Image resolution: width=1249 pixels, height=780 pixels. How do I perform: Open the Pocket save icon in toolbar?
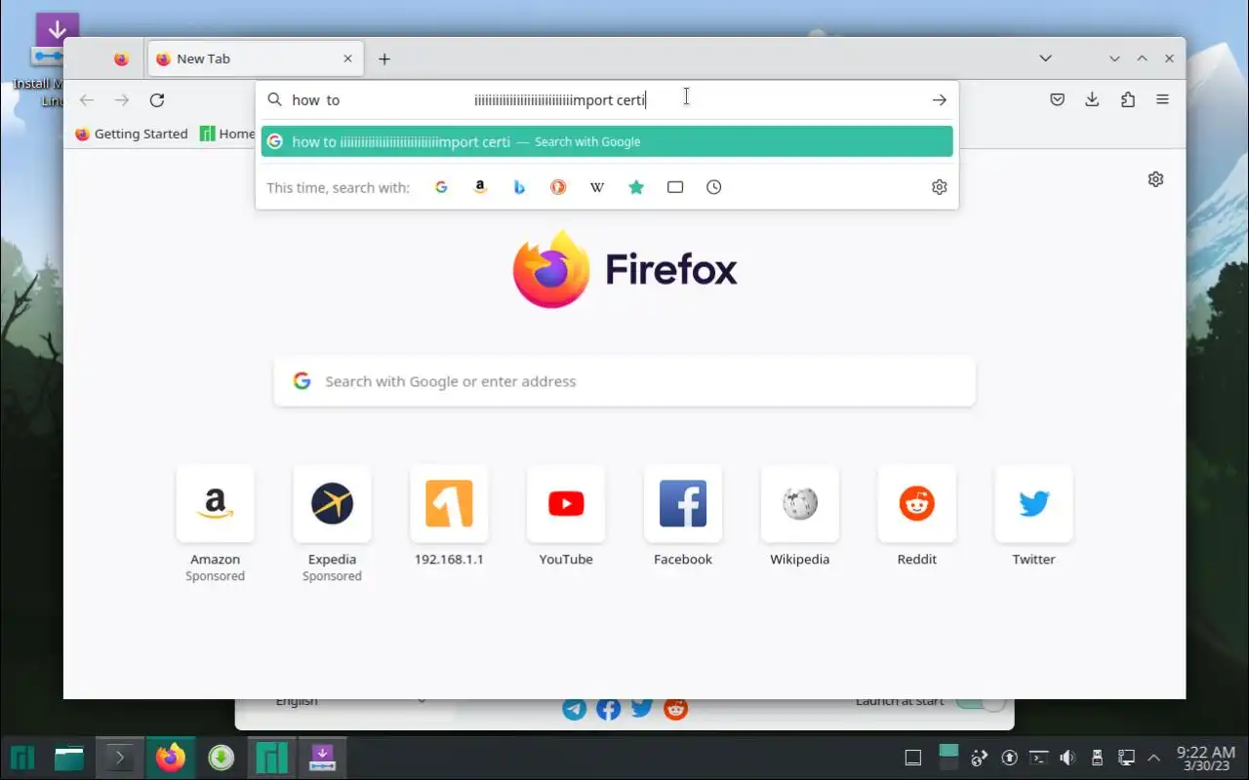[1057, 99]
